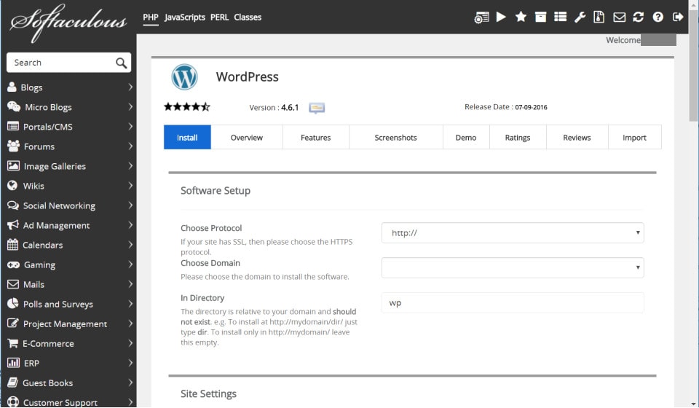Expand Project Management category chevron
Image resolution: width=699 pixels, height=408 pixels.
(130, 323)
